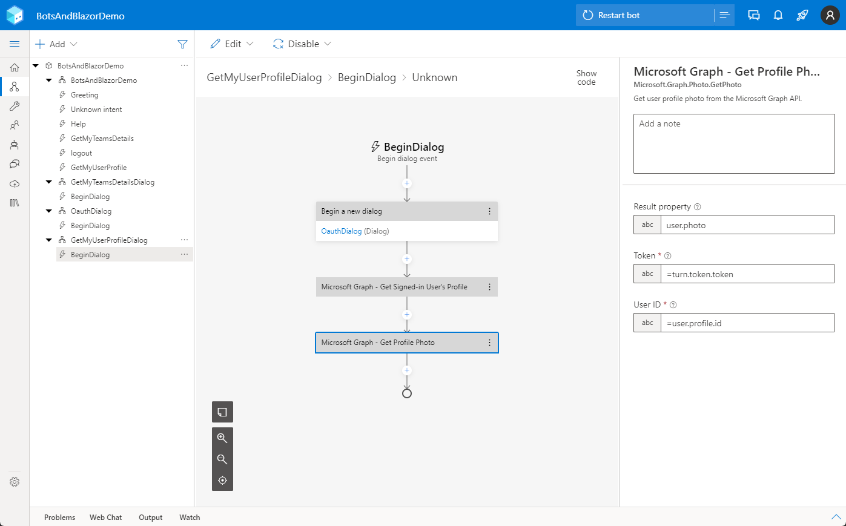846x526 pixels.
Task: Click the Composer logo icon
Action: pos(15,15)
